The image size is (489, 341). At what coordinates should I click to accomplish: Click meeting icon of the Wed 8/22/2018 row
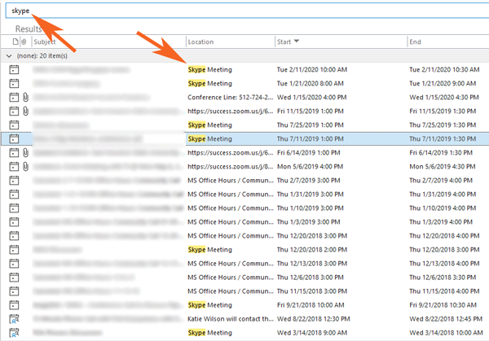click(14, 319)
